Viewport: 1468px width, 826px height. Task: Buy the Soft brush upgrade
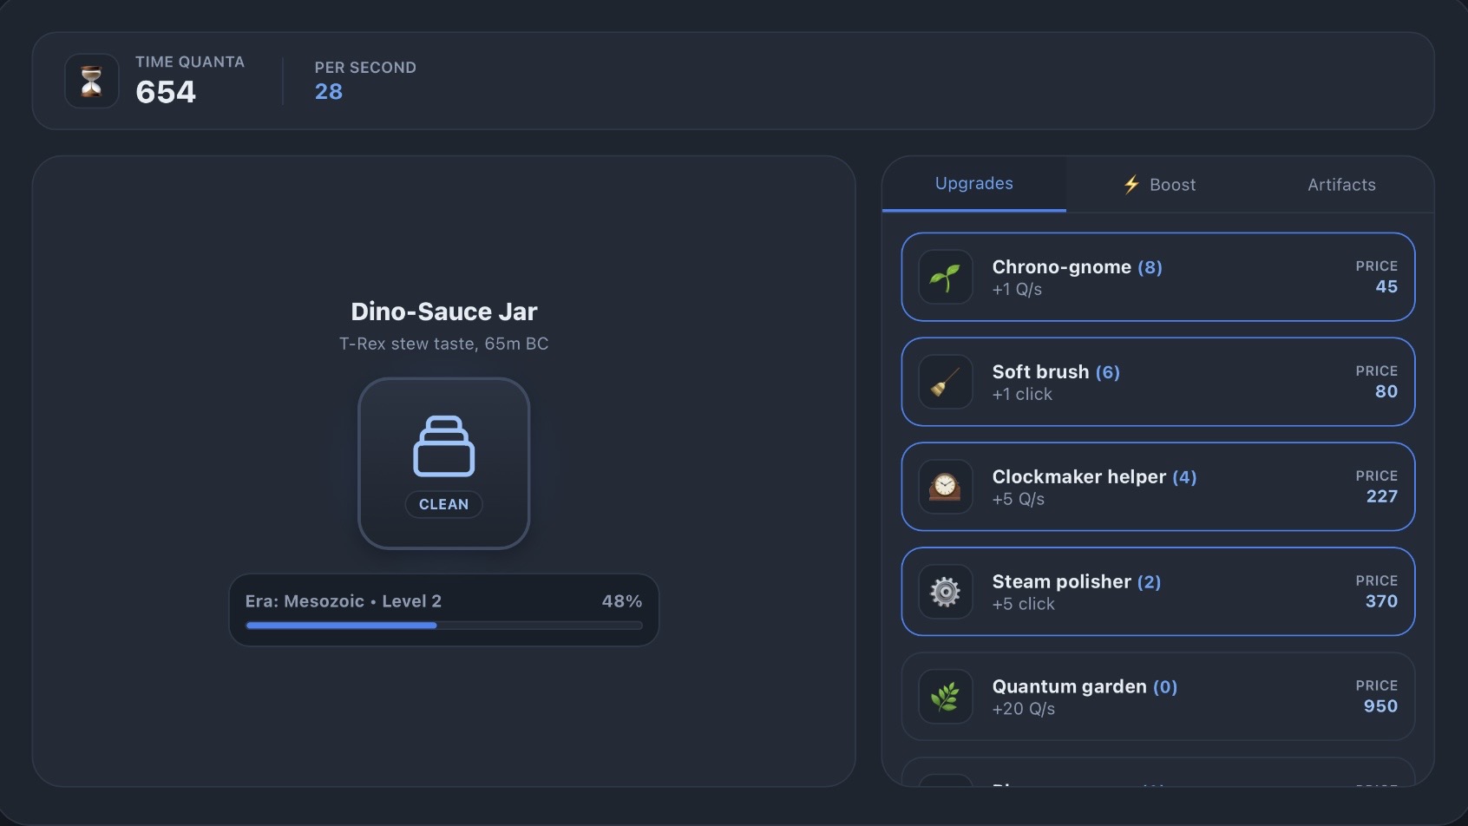coord(1158,383)
